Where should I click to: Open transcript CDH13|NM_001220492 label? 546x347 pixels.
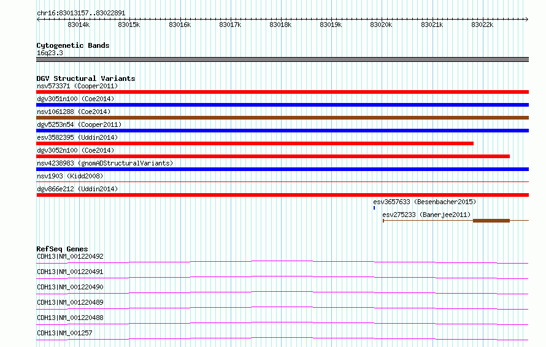[x=70, y=256]
